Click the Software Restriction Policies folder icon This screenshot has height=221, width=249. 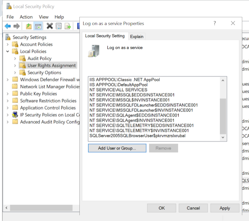point(15,101)
